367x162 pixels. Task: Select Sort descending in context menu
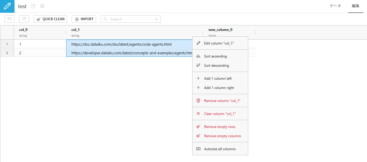click(216, 66)
